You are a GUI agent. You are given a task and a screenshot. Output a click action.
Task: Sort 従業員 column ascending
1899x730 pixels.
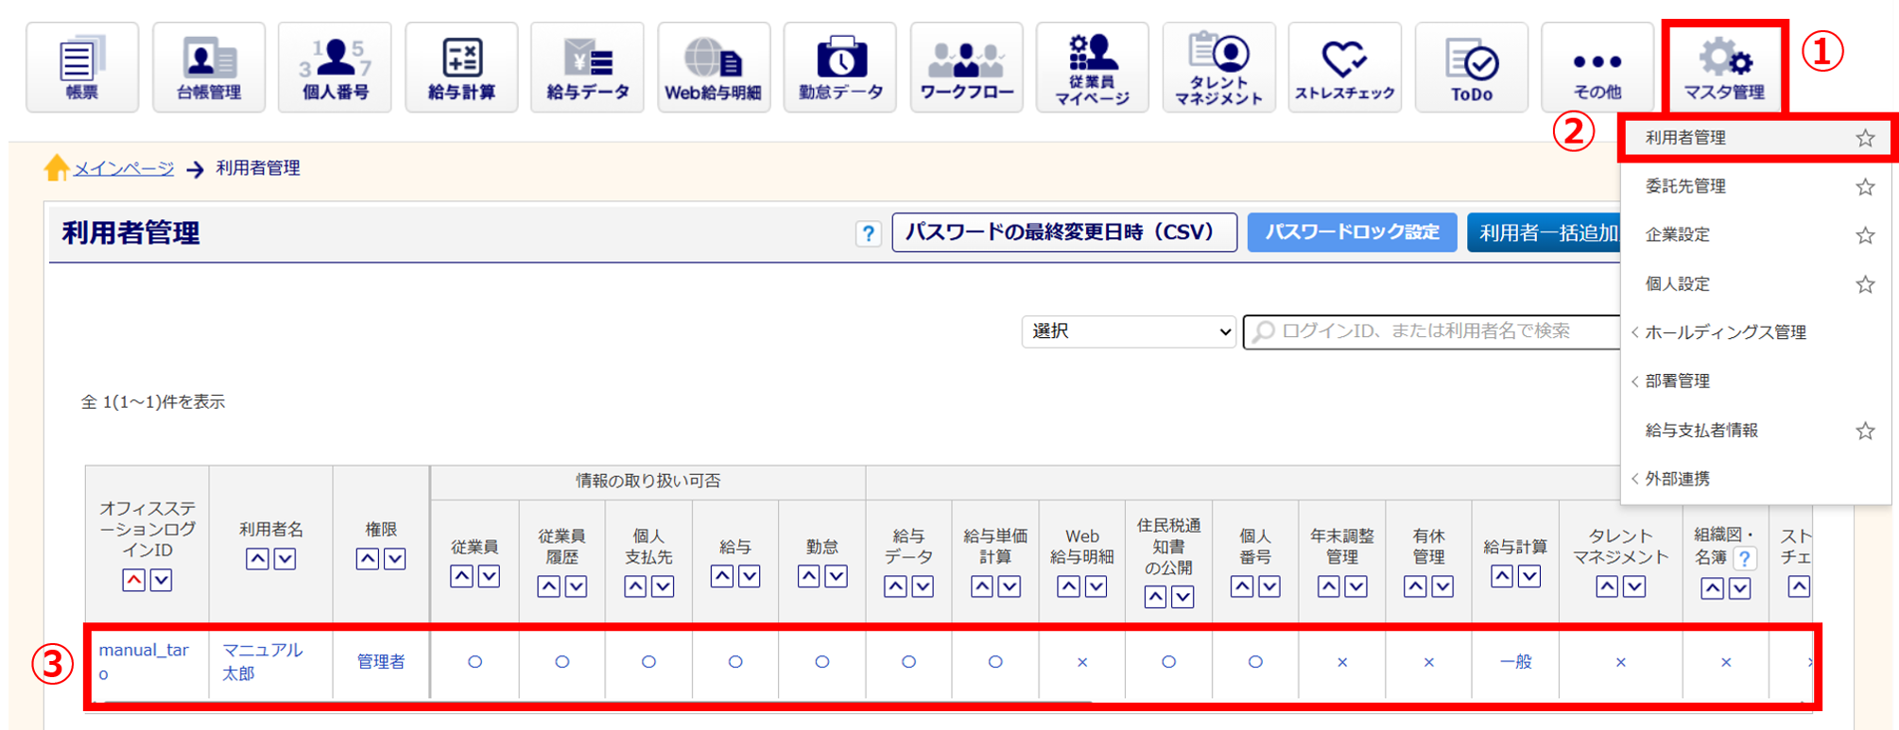(x=461, y=576)
